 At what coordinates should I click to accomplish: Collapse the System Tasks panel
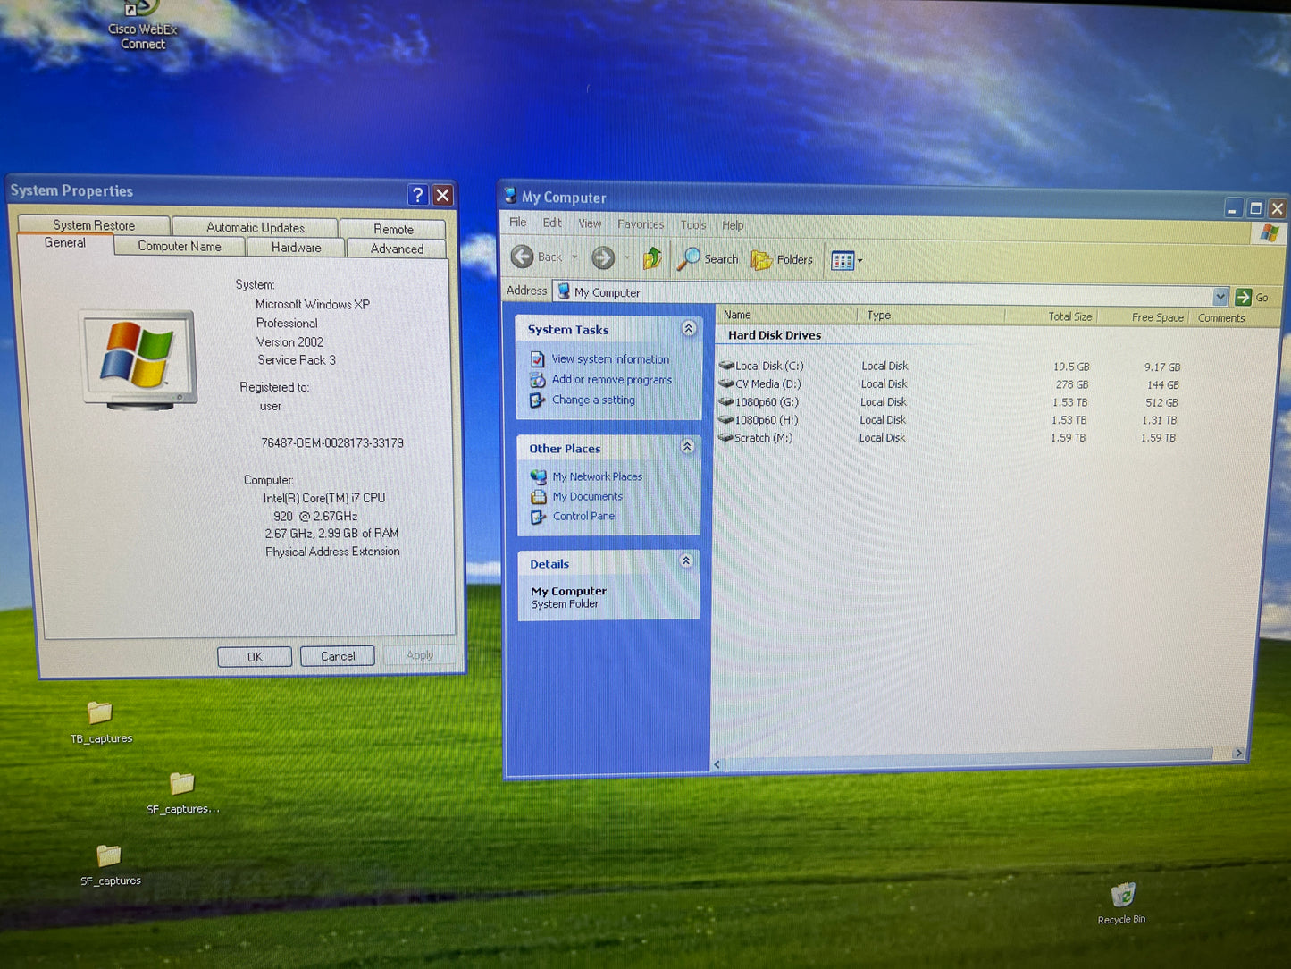tap(688, 328)
